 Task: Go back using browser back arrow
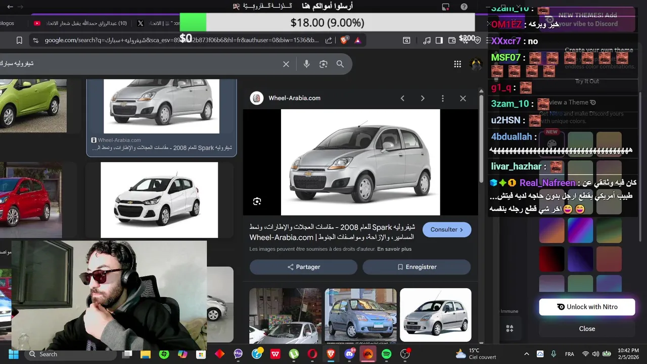point(10,7)
